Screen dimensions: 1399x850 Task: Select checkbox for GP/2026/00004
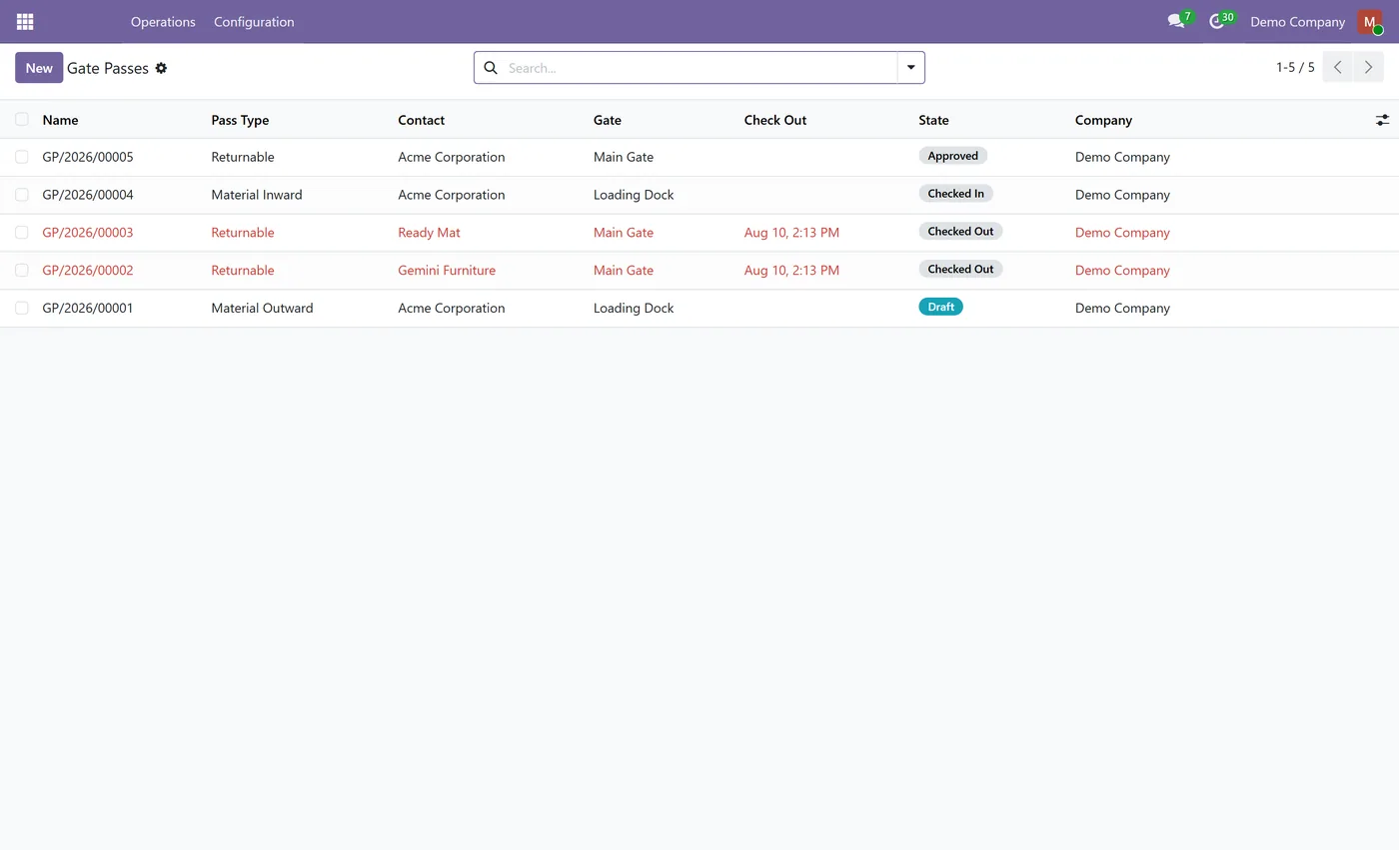pyautogui.click(x=21, y=195)
